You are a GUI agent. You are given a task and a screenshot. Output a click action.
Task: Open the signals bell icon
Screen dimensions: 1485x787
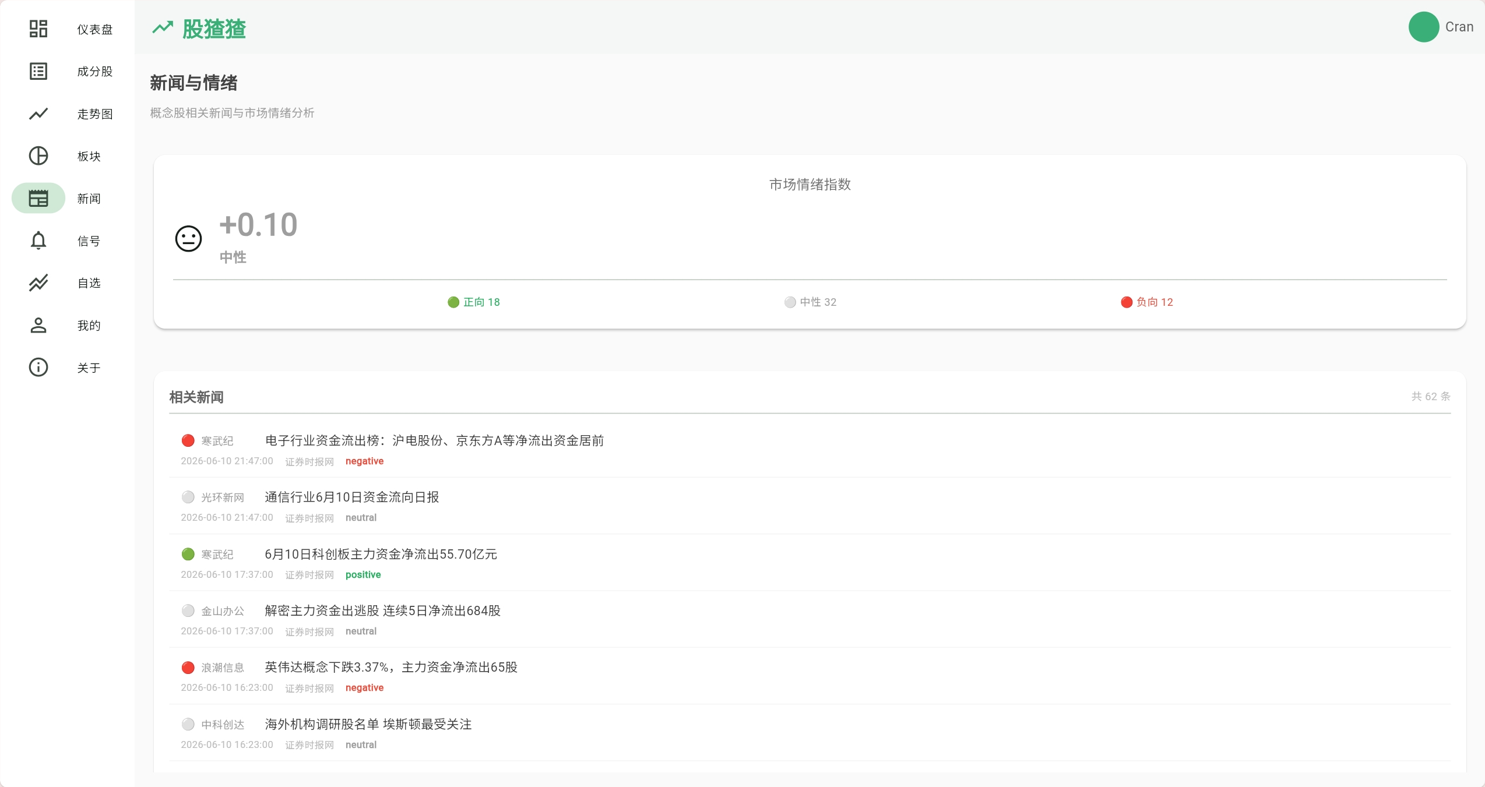tap(38, 241)
